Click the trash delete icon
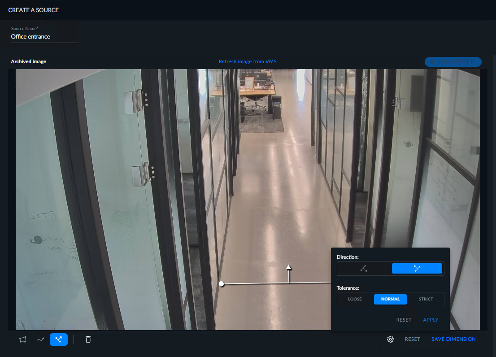496x357 pixels. coord(88,340)
